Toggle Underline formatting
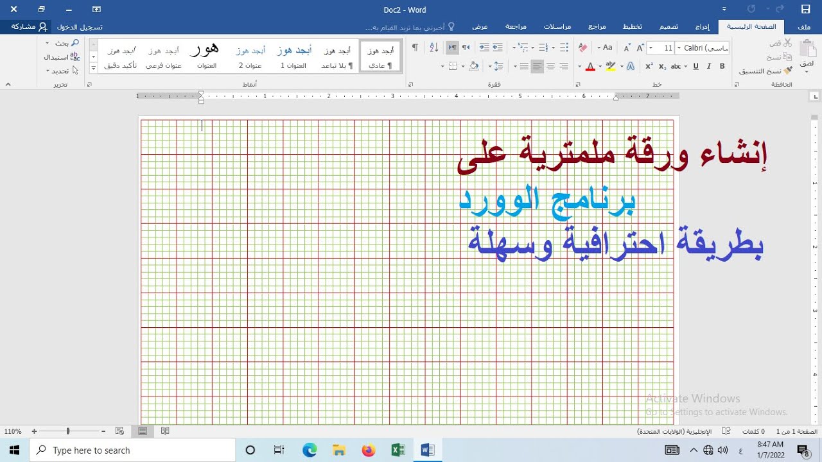The height and width of the screenshot is (462, 822). 696,66
